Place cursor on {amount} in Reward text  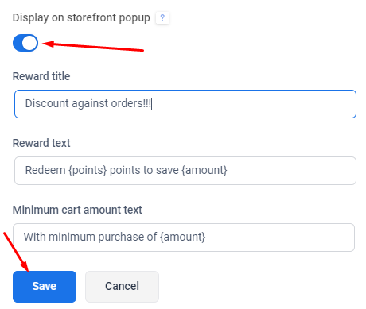tap(204, 170)
